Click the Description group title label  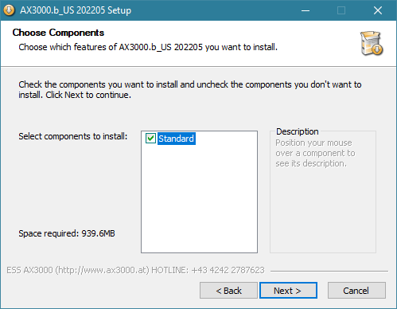(x=298, y=131)
